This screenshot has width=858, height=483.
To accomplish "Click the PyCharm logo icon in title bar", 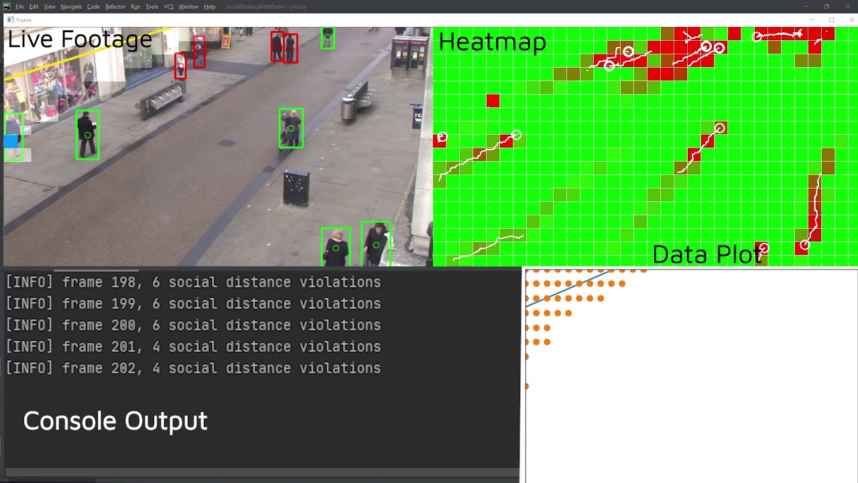I will pyautogui.click(x=7, y=6).
